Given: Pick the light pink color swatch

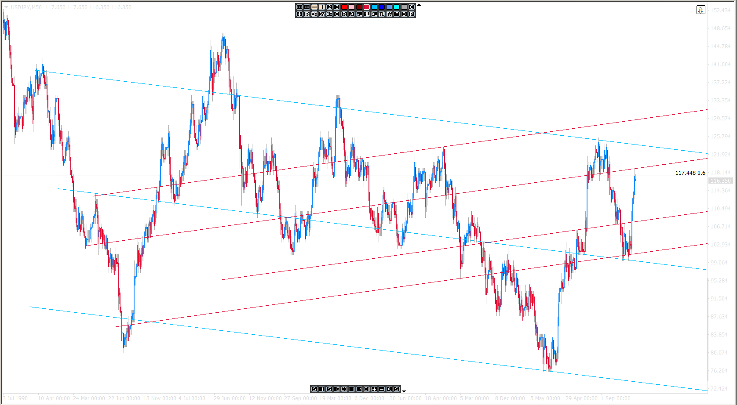Looking at the screenshot, I should click(x=352, y=7).
